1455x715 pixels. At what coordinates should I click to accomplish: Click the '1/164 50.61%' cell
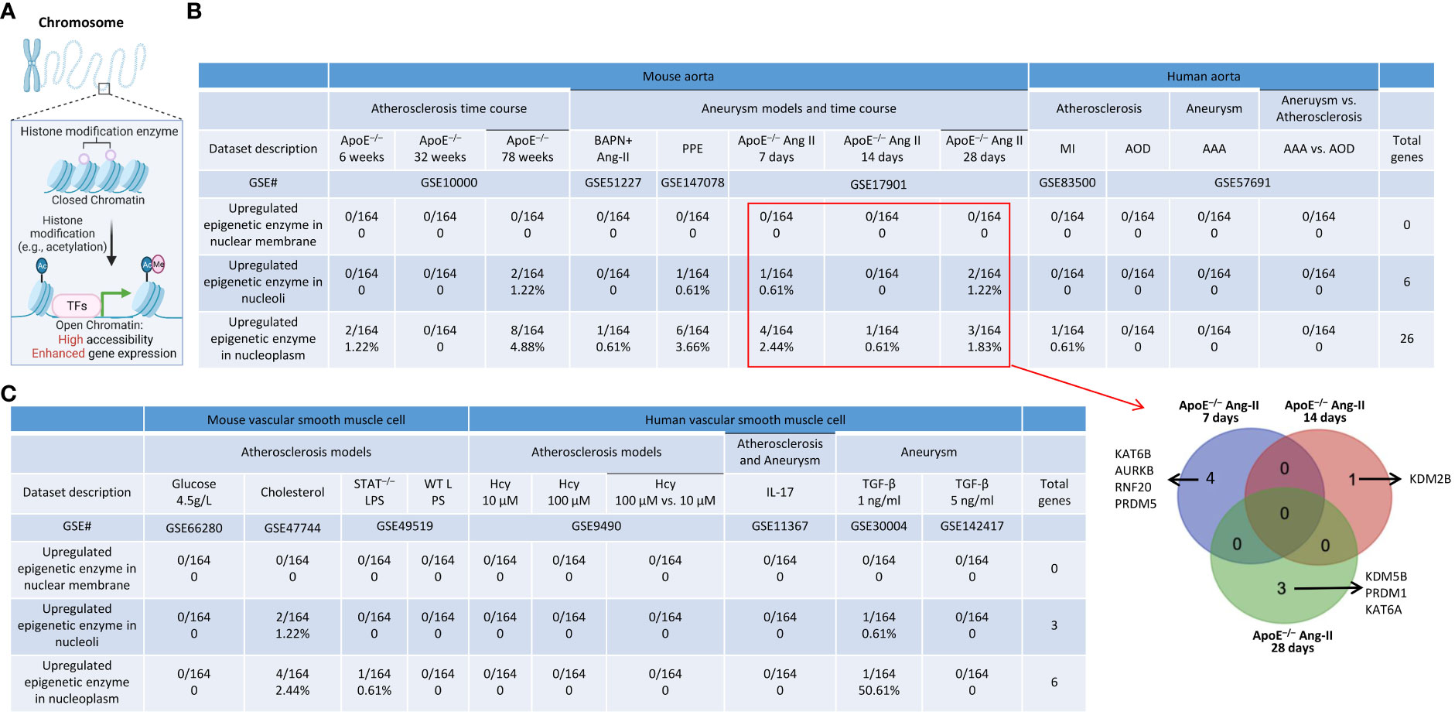879,682
